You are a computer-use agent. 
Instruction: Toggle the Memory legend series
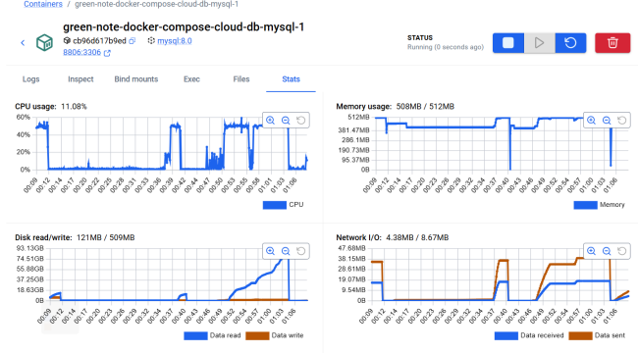pos(600,205)
